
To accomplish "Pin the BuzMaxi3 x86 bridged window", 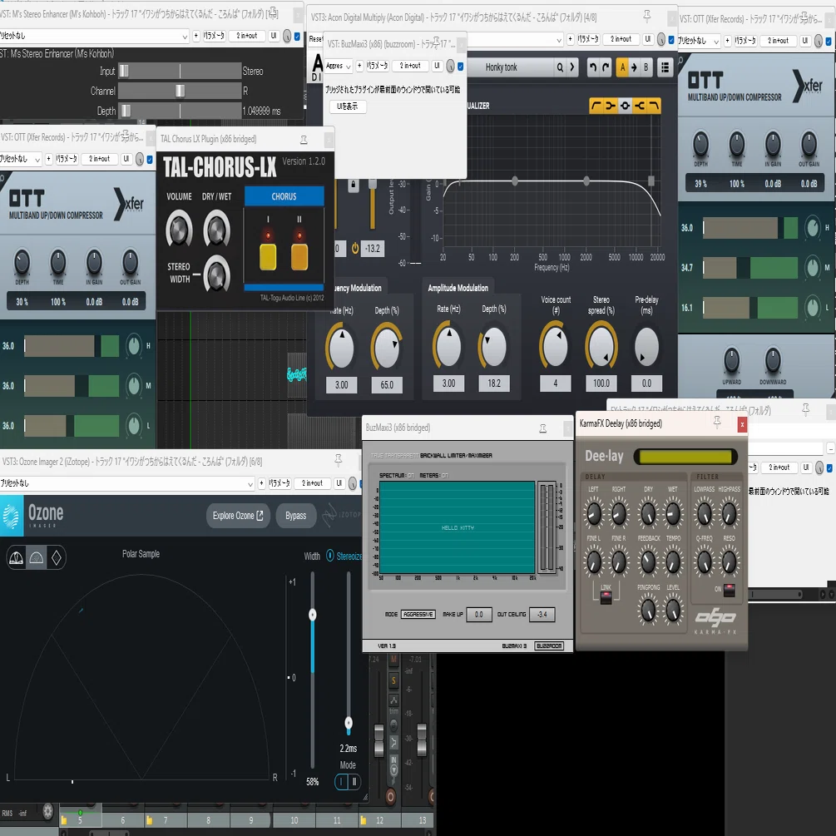I will (x=542, y=428).
